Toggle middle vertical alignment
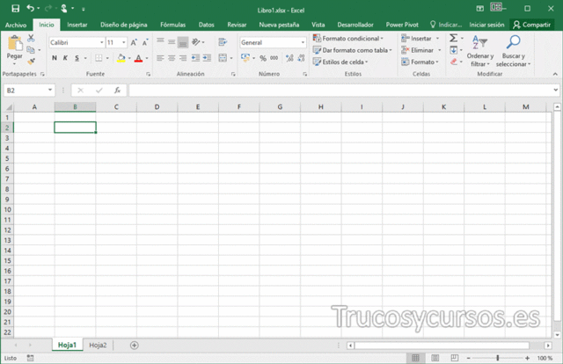The width and height of the screenshot is (563, 364). coord(172,42)
